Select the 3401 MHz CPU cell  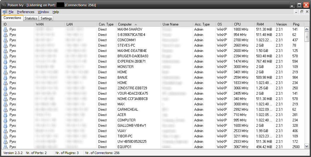tap(241, 72)
